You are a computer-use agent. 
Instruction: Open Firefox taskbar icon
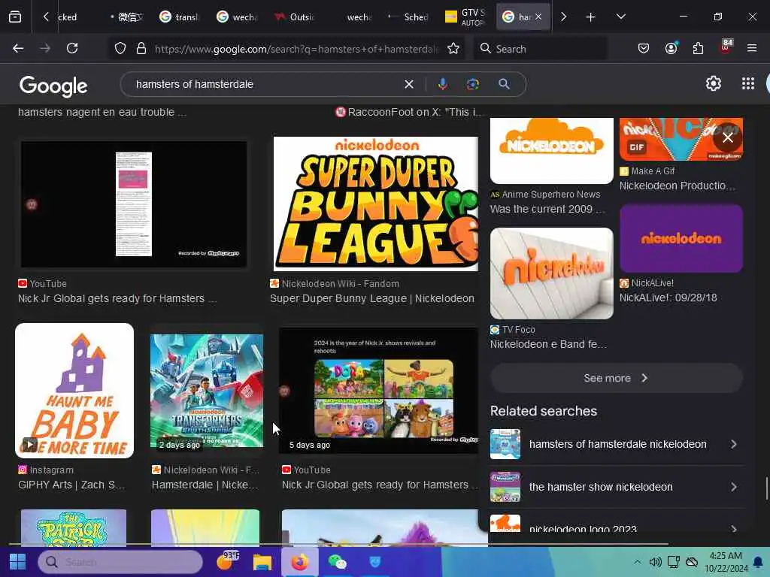pos(299,562)
